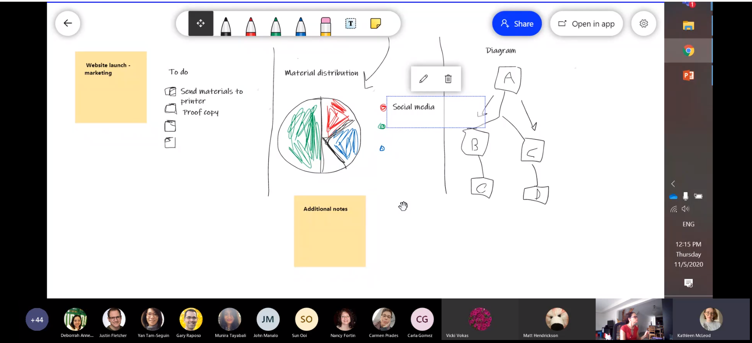The image size is (752, 343).
Task: Expand hidden system tray icons chevron
Action: click(673, 184)
